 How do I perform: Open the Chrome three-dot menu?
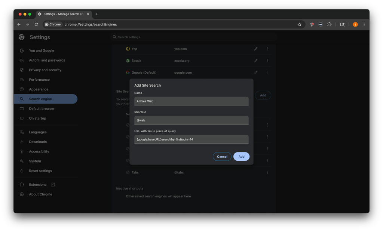click(364, 24)
